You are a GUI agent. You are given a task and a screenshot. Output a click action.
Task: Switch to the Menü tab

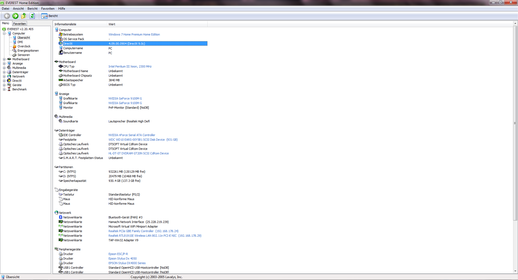pos(6,23)
